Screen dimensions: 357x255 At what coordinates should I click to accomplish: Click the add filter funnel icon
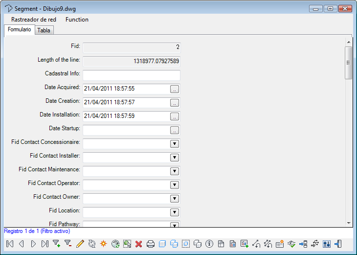point(56,244)
